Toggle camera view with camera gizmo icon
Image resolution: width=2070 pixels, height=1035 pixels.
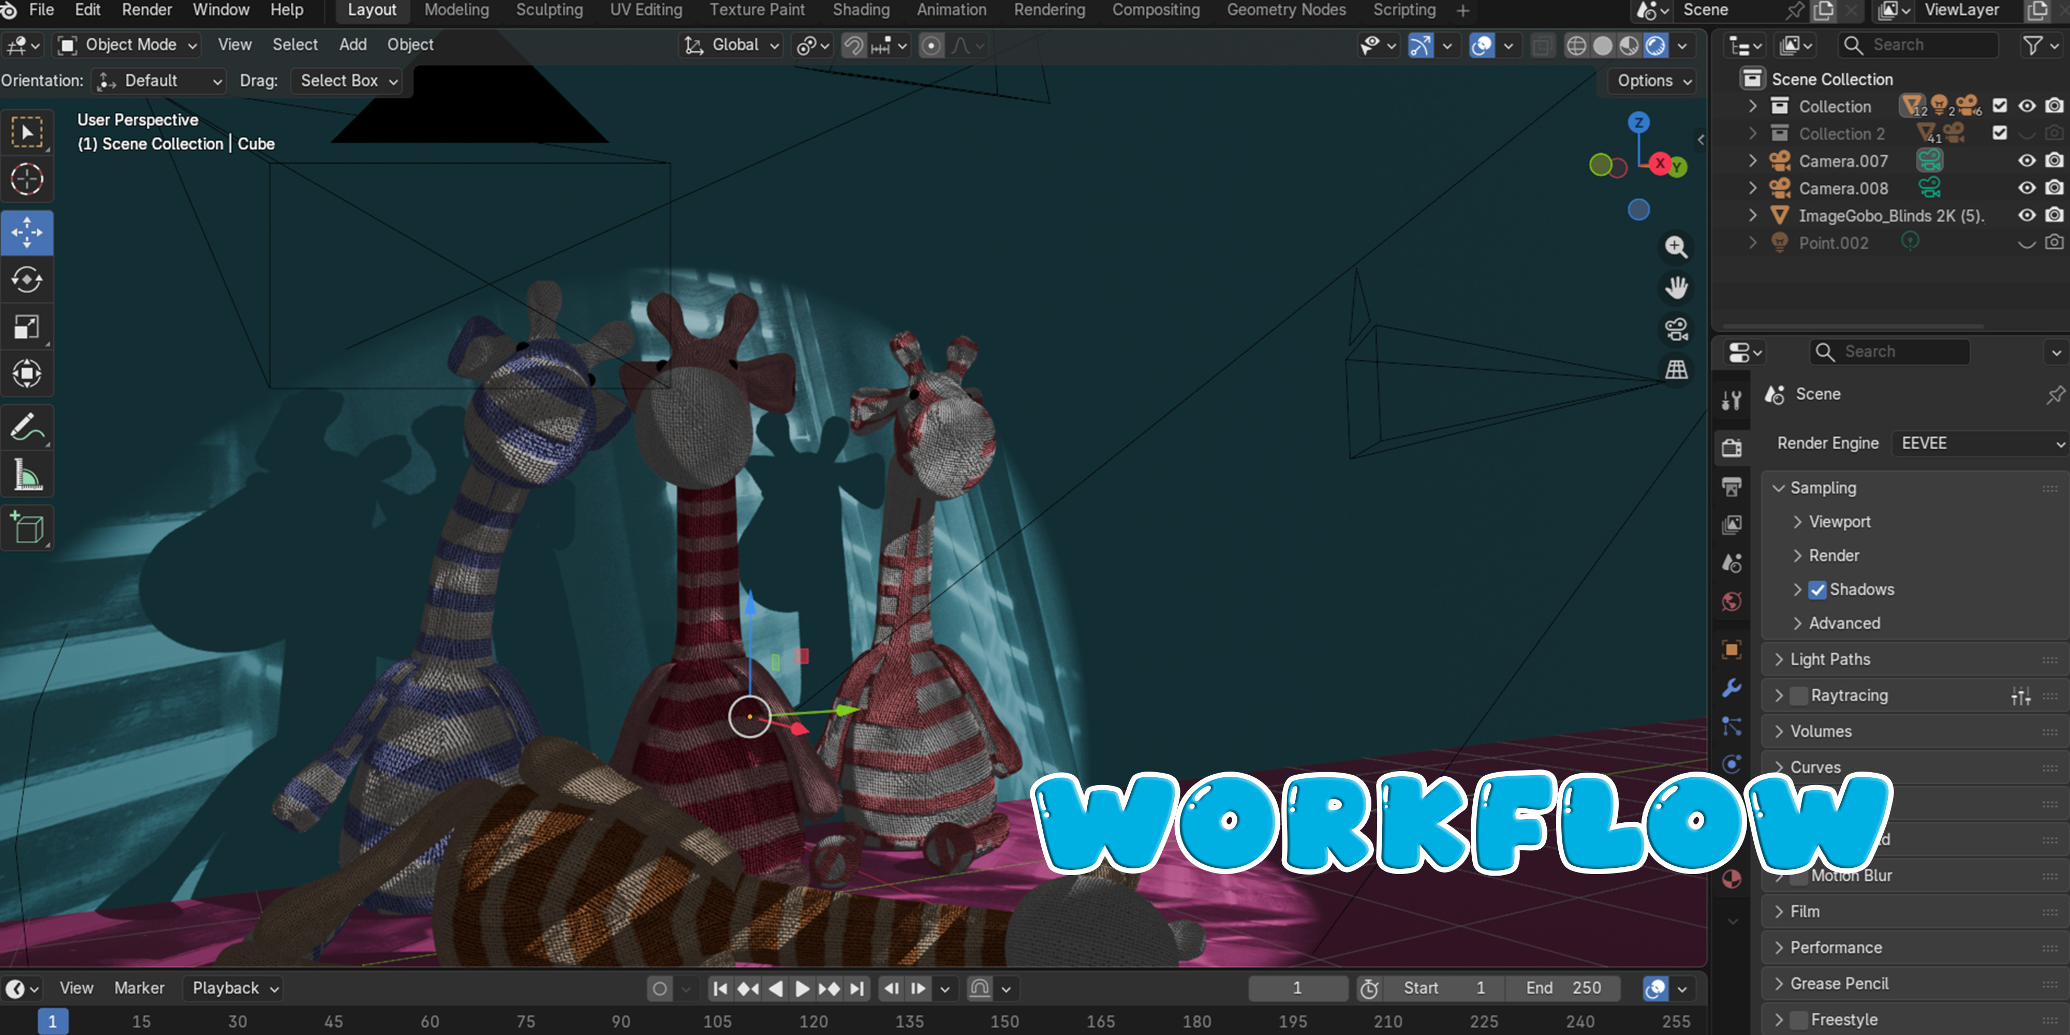pyautogui.click(x=1676, y=329)
